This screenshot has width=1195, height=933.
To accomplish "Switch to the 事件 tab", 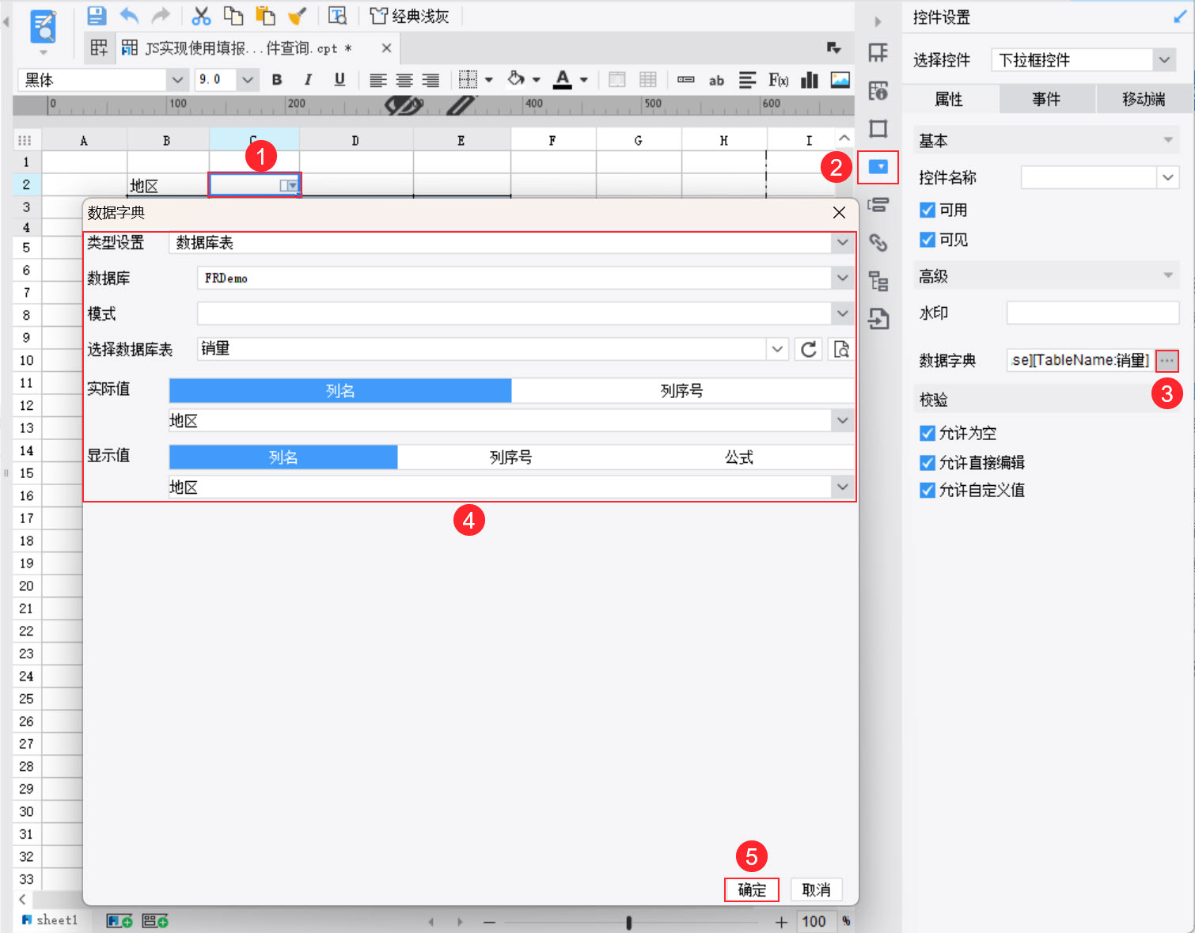I will coord(1046,99).
